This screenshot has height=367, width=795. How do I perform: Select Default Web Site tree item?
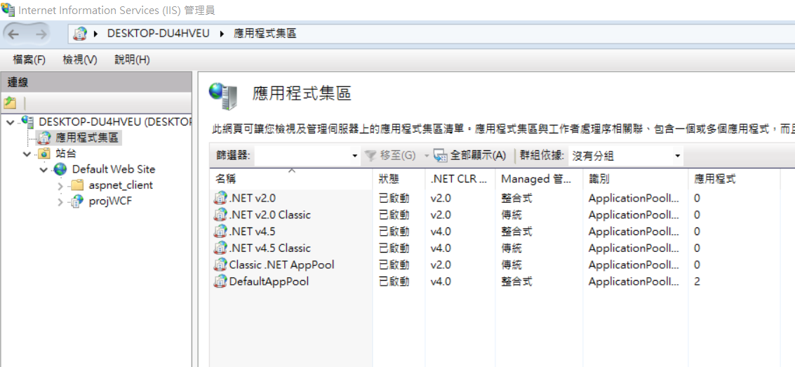click(x=114, y=169)
